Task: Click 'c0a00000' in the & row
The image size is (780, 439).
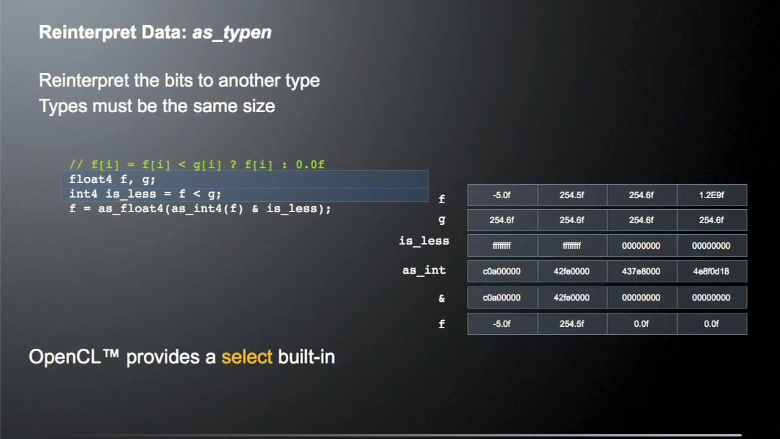Action: (502, 298)
